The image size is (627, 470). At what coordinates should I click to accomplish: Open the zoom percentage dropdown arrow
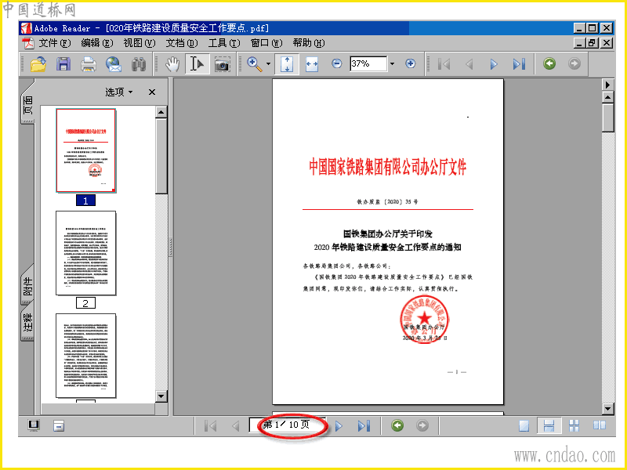(393, 64)
